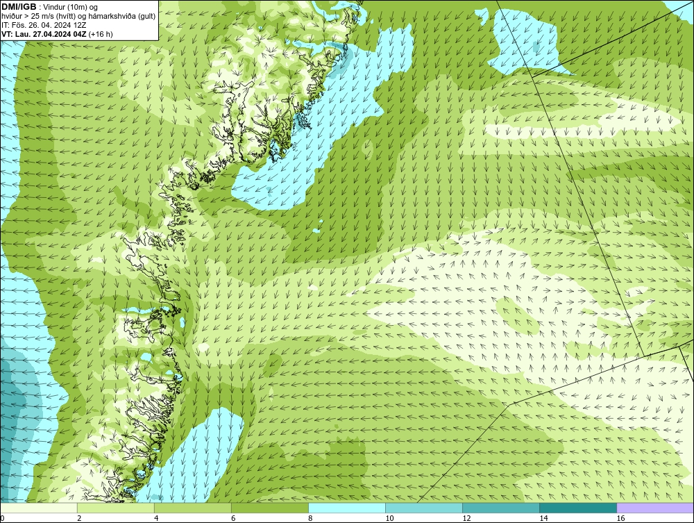
Task: Click the 12–14 m/s teal legend swatch
Action: [x=501, y=508]
